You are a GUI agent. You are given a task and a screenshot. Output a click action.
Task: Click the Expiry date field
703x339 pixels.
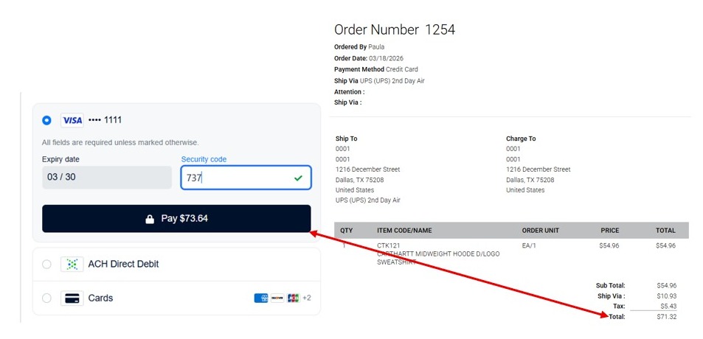[x=107, y=178]
